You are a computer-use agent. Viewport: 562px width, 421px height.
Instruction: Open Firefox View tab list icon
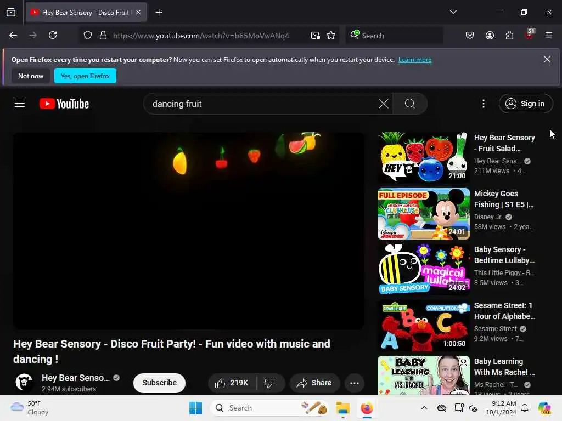point(11,13)
